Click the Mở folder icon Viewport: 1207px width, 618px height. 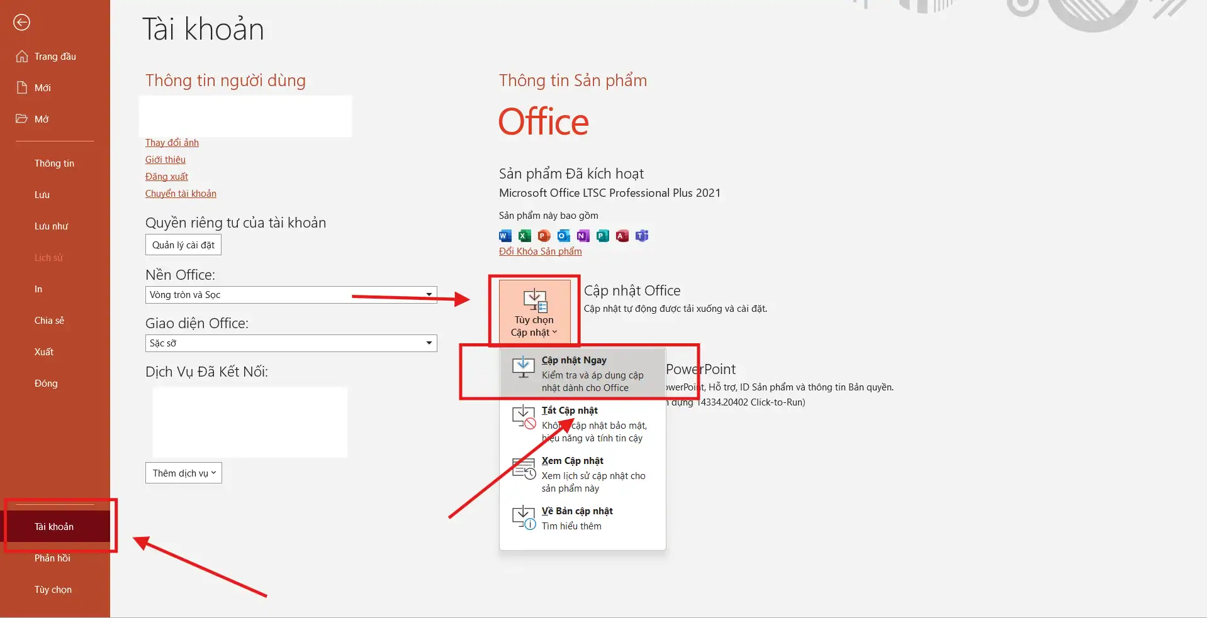pyautogui.click(x=22, y=119)
